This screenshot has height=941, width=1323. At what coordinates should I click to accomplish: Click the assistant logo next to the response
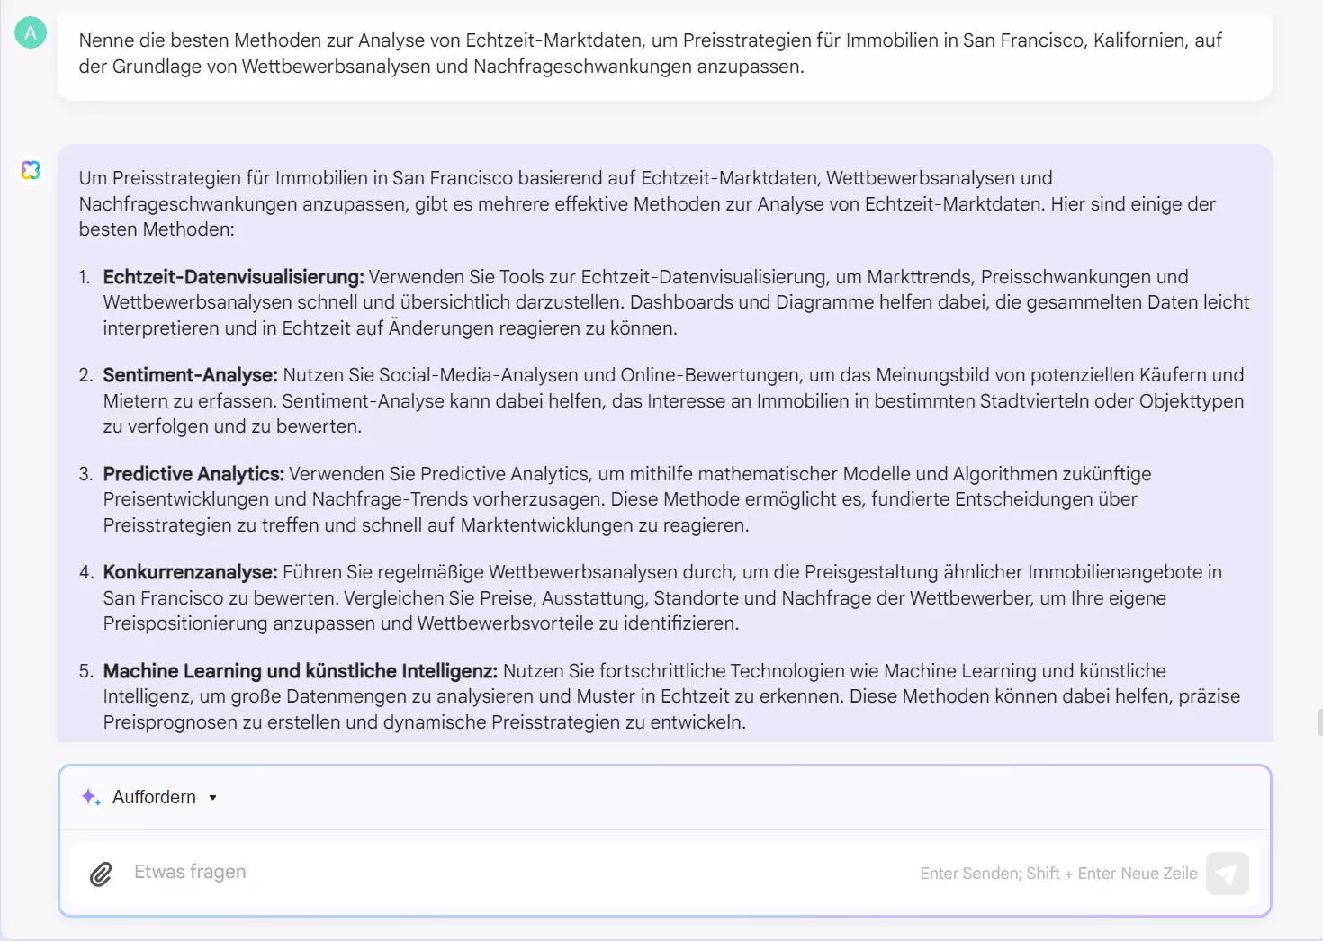[x=30, y=170]
